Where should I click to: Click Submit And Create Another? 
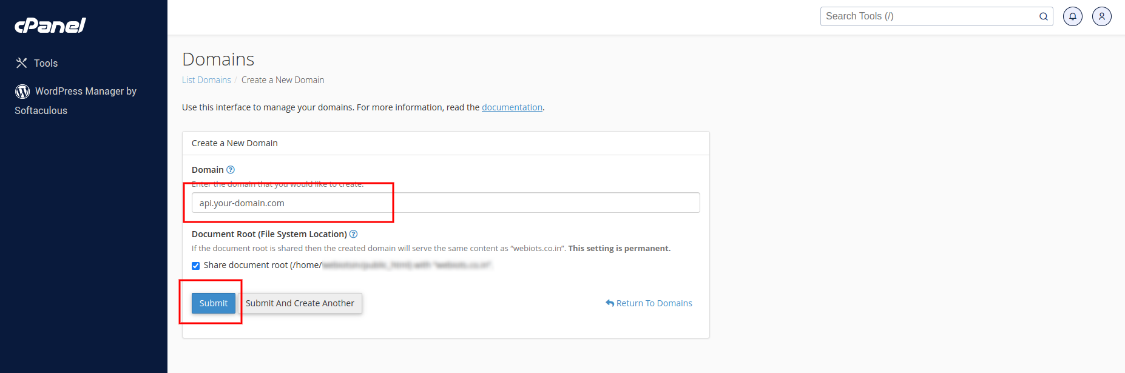pyautogui.click(x=300, y=303)
